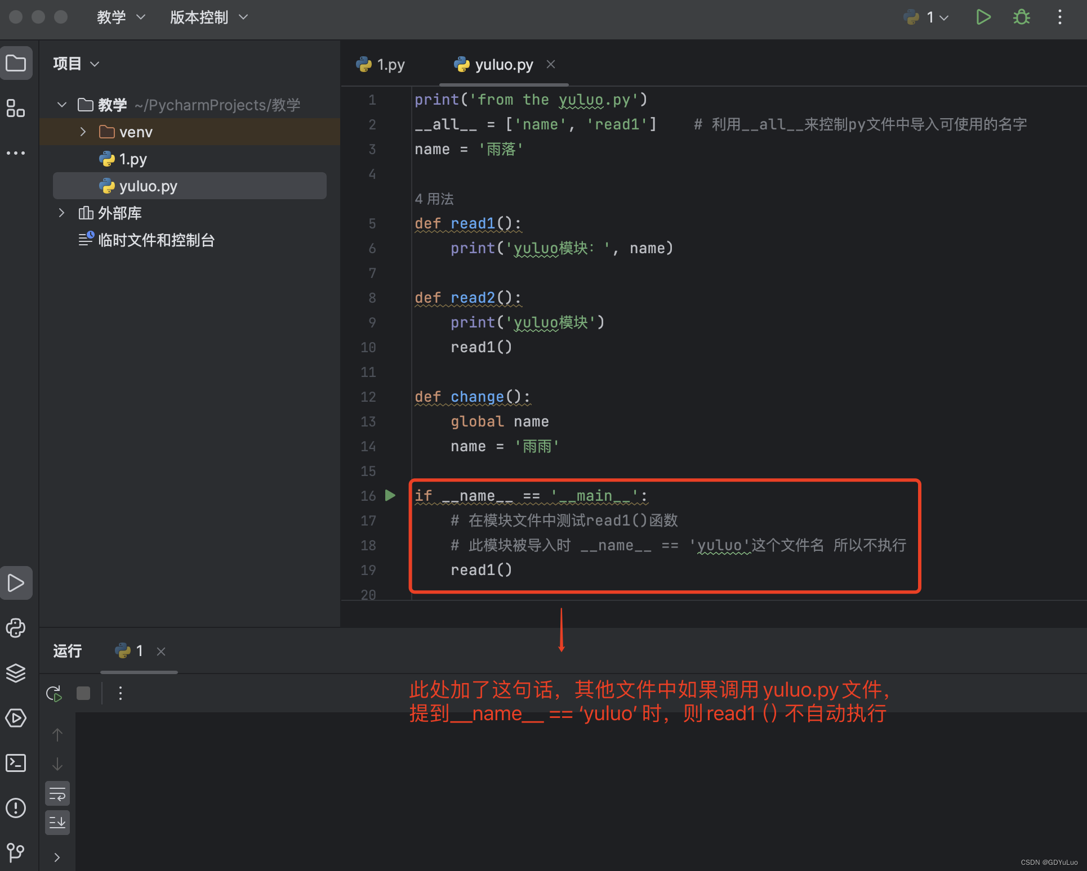Click the stop button in run panel
1087x871 pixels.
83,693
